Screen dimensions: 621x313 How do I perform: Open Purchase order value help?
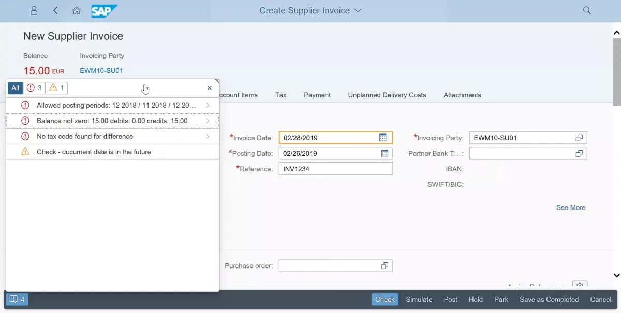(385, 265)
